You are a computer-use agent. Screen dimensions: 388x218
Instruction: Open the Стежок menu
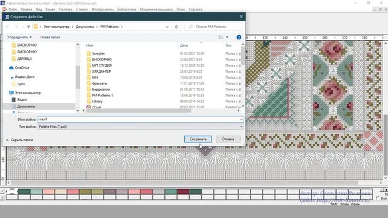82,10
